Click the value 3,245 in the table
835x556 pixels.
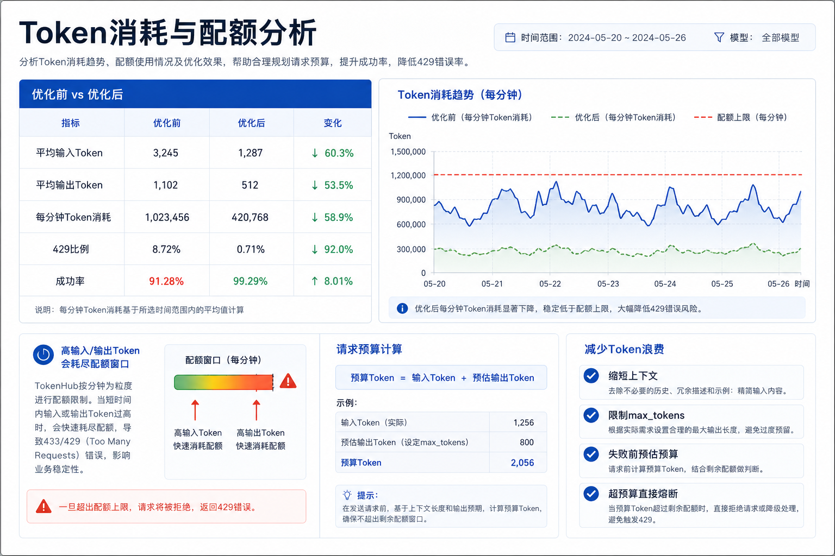pyautogui.click(x=166, y=153)
